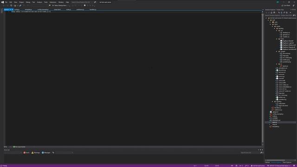This screenshot has height=167, width=297.
Task: Expand the core folder node
Action: (x=271, y=22)
